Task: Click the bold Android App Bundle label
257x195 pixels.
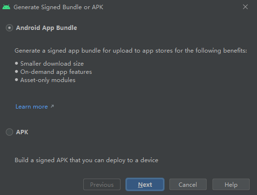Action: 46,28
